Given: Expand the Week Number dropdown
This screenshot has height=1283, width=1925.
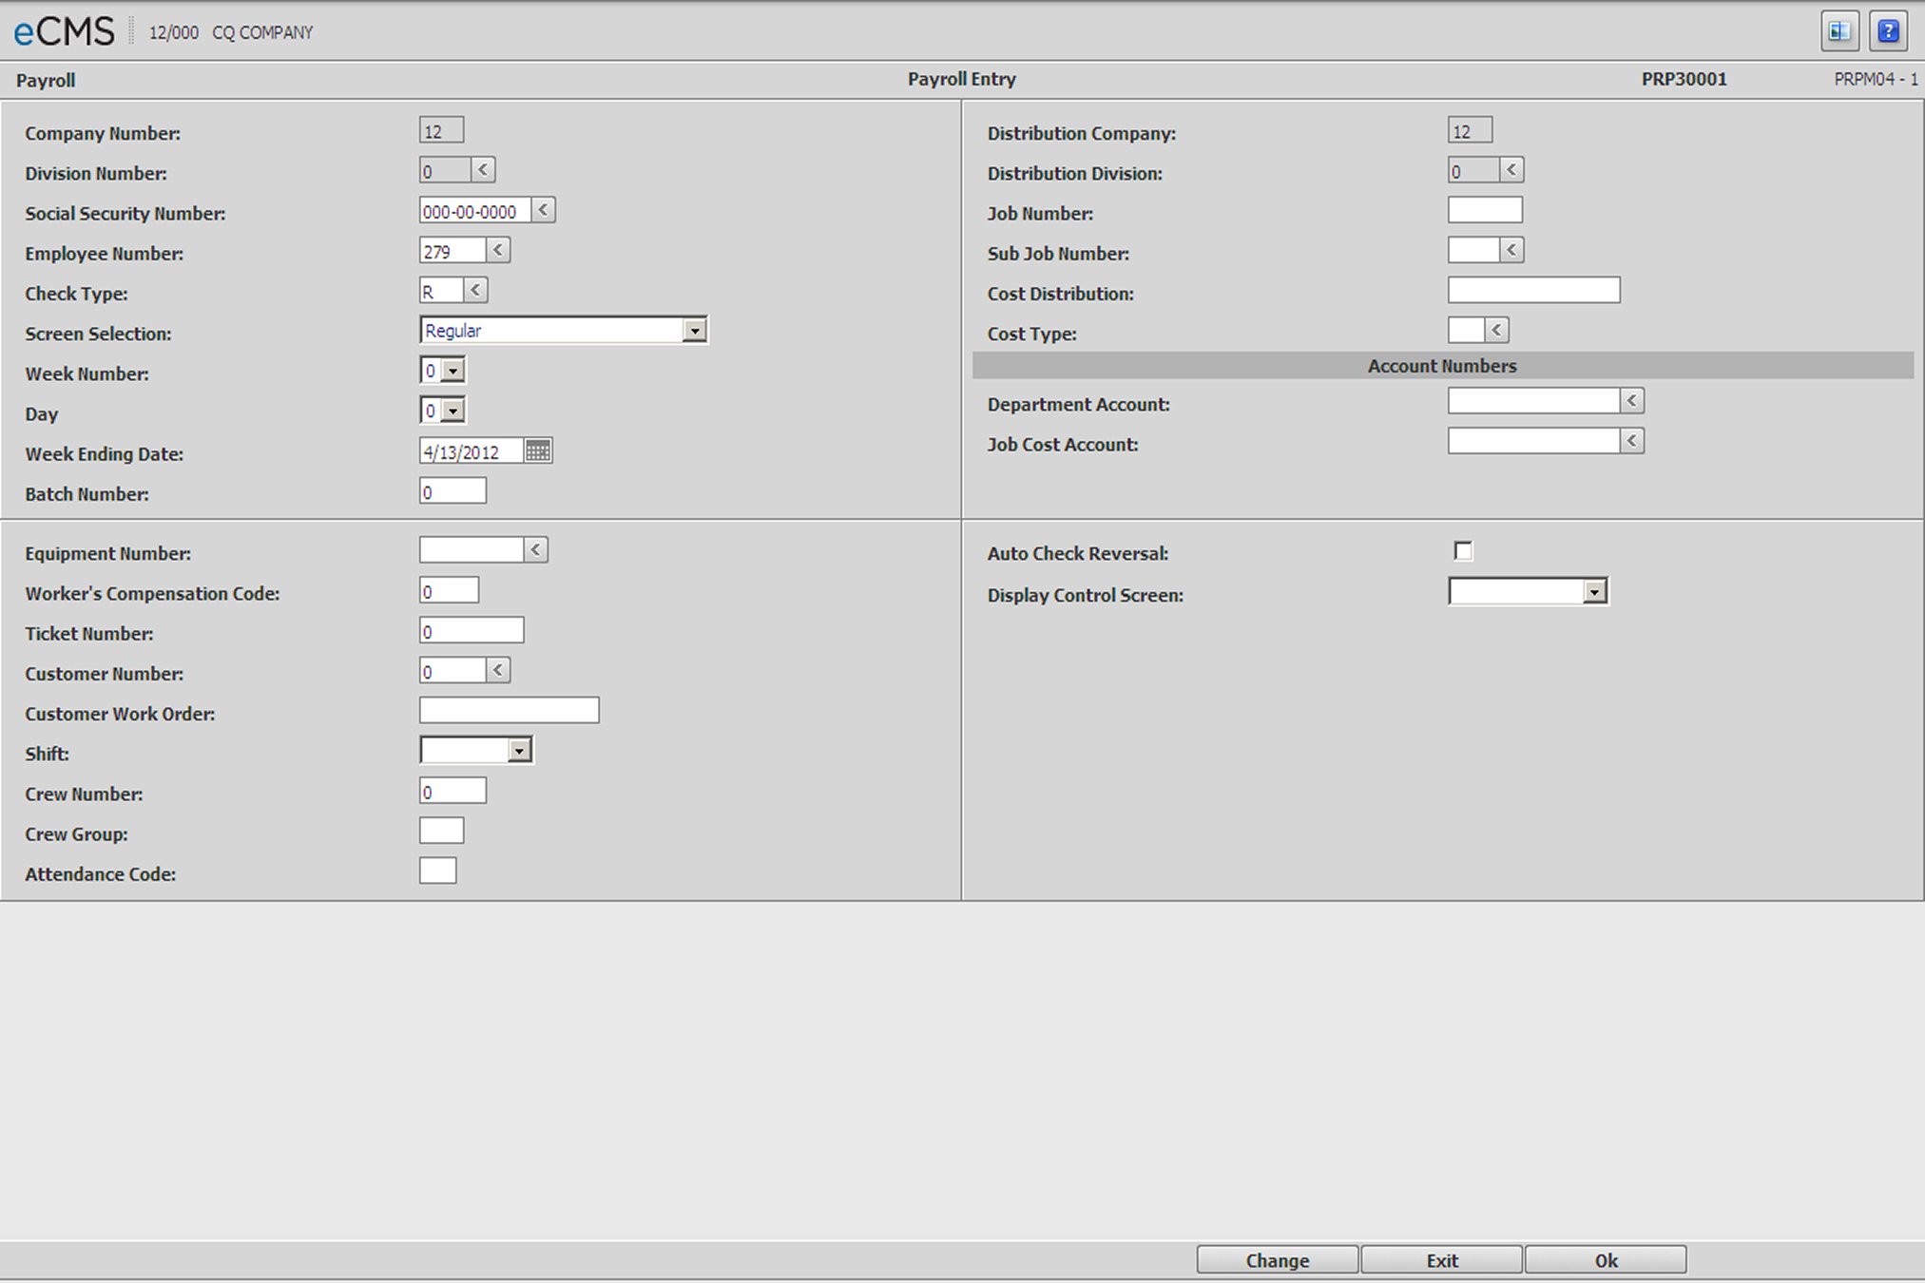Looking at the screenshot, I should click(453, 371).
